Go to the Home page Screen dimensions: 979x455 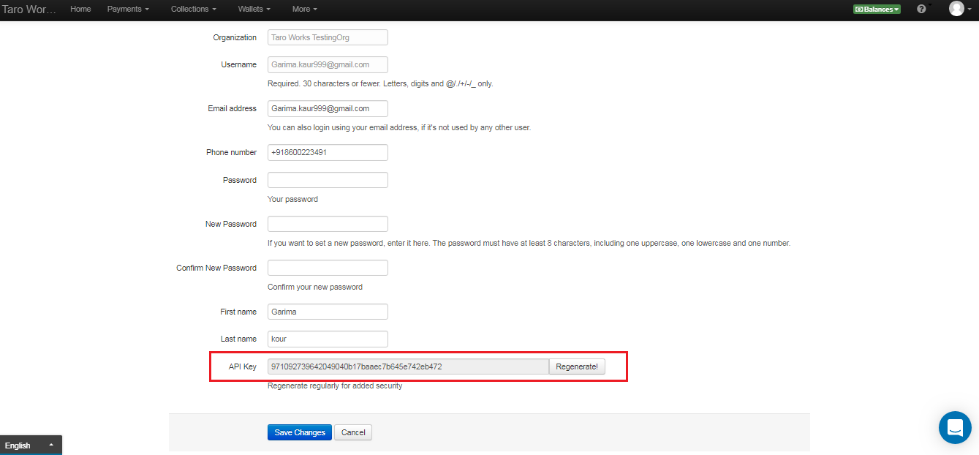tap(80, 9)
